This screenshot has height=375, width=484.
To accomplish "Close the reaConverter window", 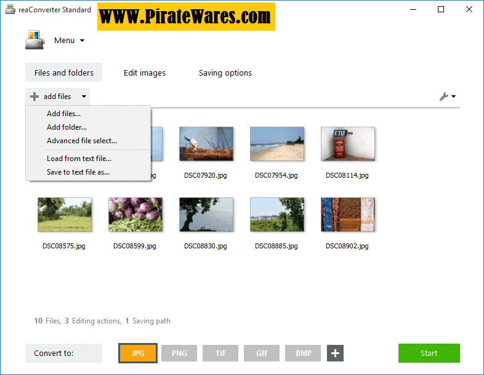I will click(x=469, y=10).
